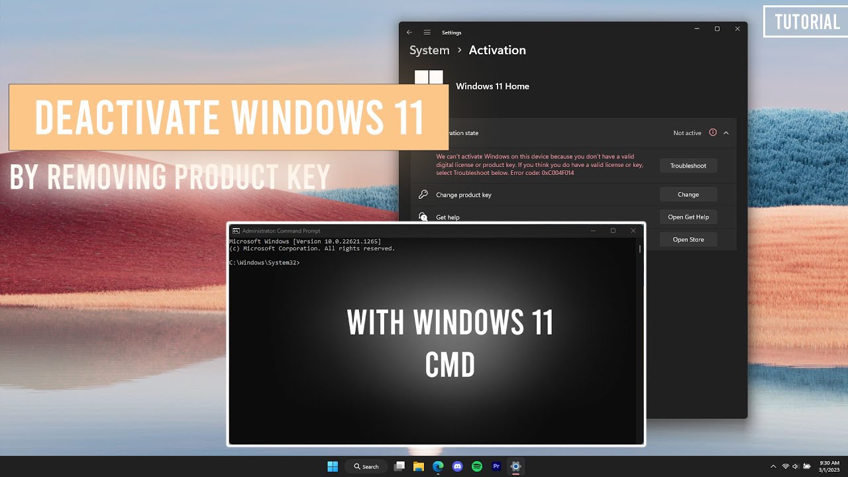Click the Open Store button
Viewport: 848px width, 477px height.
[x=688, y=240]
